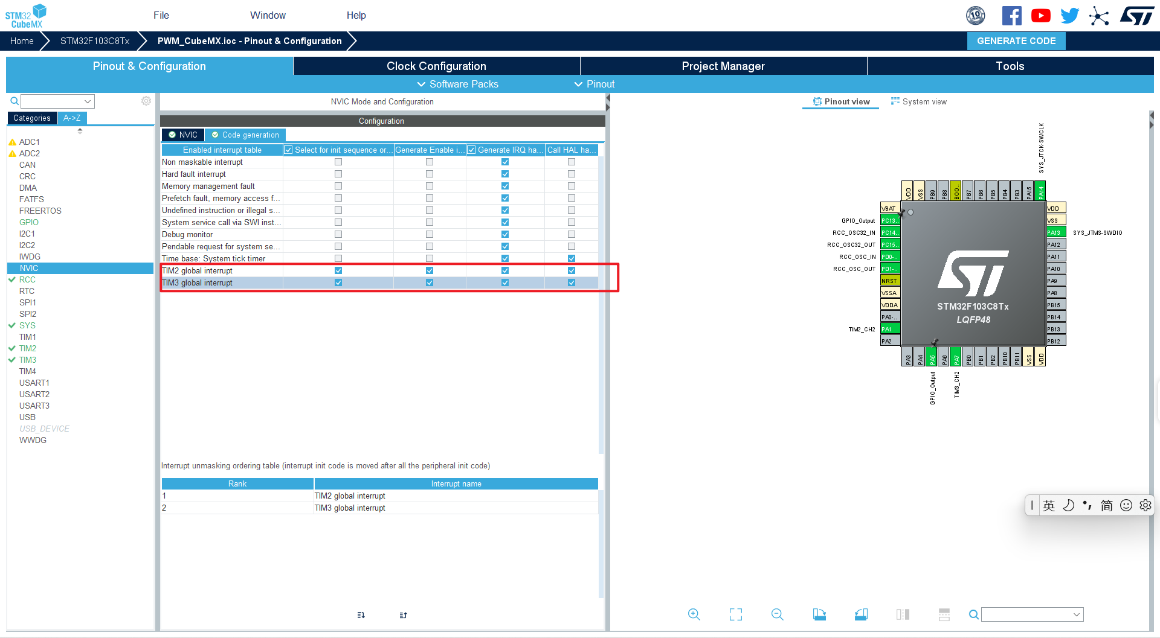Move interrupt down in ordering table
The image size is (1160, 638).
361,615
